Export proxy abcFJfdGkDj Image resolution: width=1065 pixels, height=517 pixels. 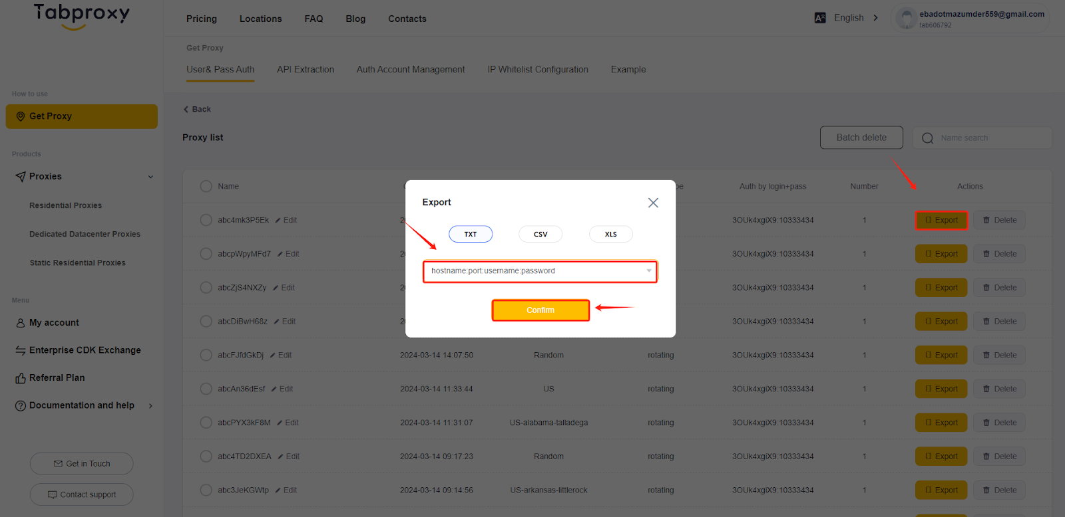pyautogui.click(x=941, y=355)
